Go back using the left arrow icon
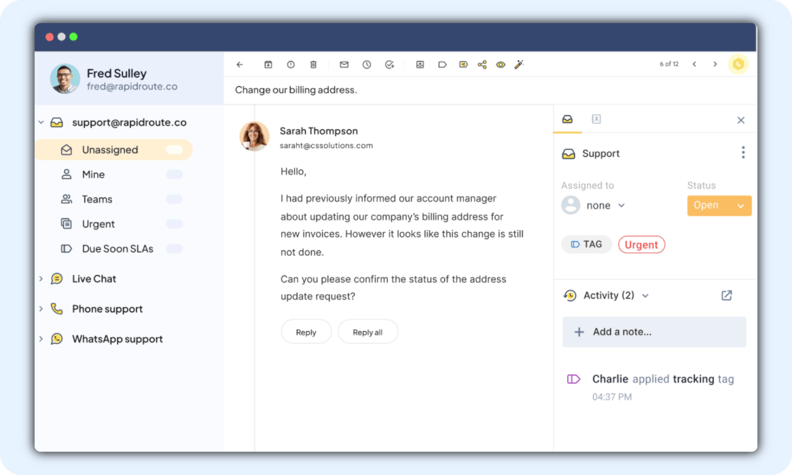 pyautogui.click(x=240, y=64)
